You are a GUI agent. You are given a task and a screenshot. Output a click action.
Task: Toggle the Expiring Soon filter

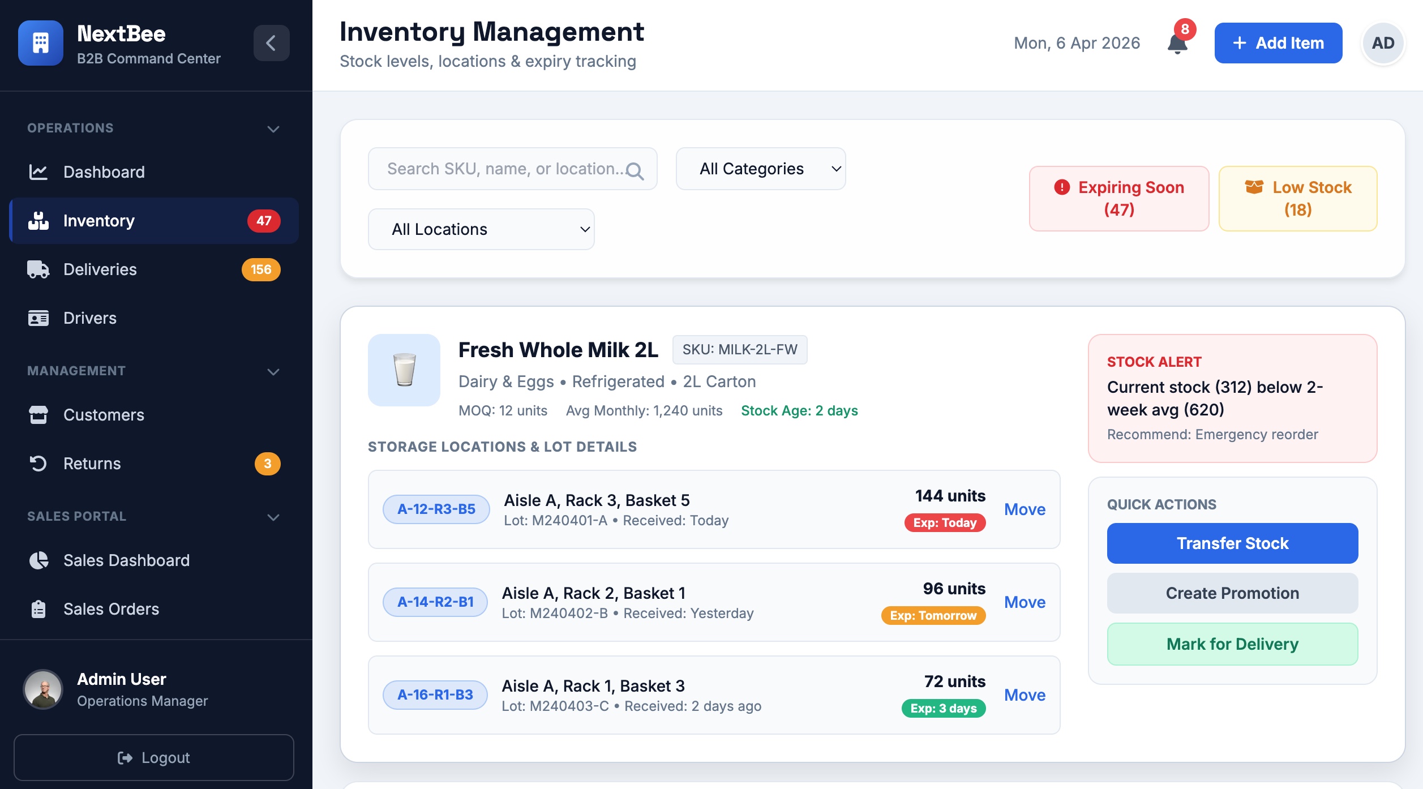(1118, 198)
